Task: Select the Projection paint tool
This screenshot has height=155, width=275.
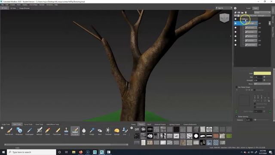Action: 19,131
